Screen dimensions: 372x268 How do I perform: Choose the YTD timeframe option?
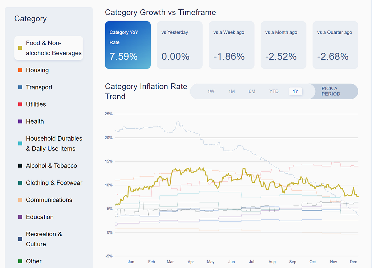[274, 91]
